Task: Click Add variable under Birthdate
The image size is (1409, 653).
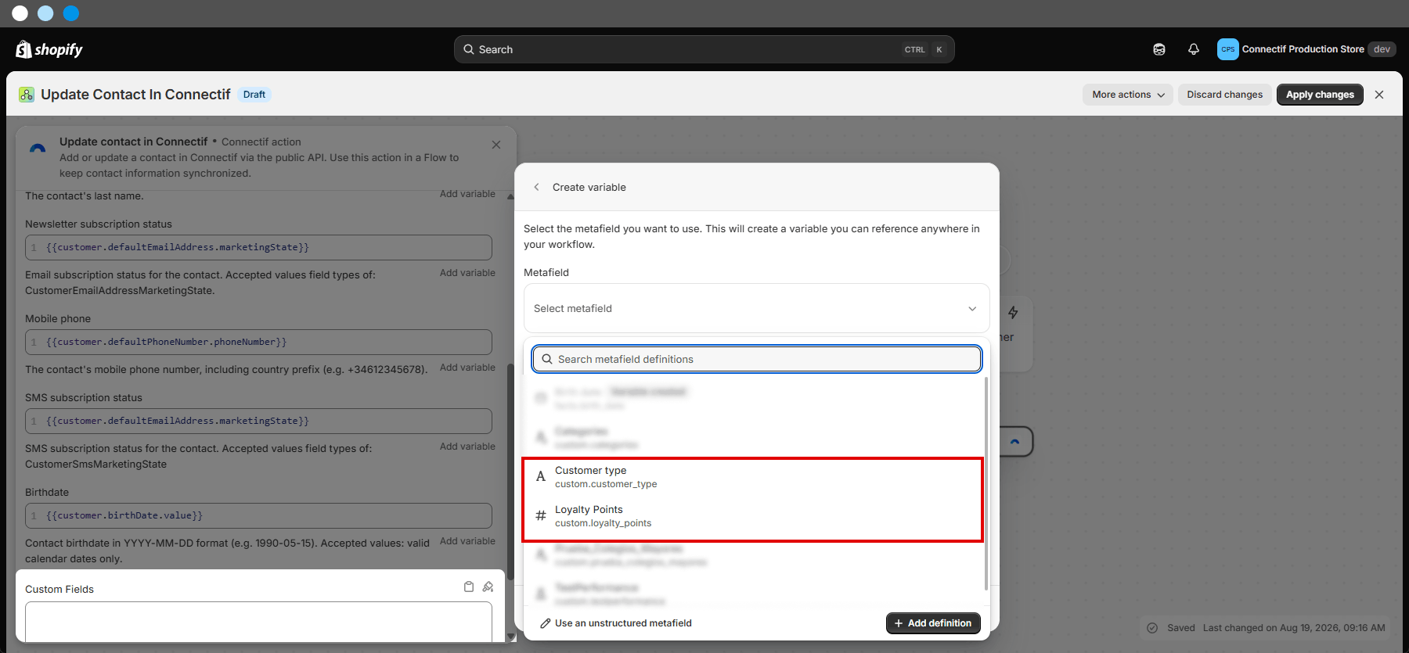Action: coord(467,541)
